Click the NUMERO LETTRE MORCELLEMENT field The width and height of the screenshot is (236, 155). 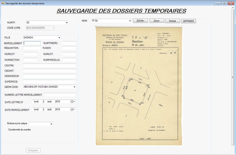pos(60,95)
